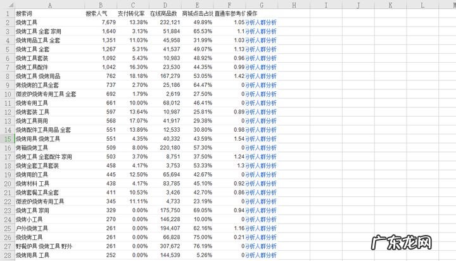Viewport: 456px width, 261px height.
Task: Click the select-all corner of the sheet
Action: tap(7, 5)
